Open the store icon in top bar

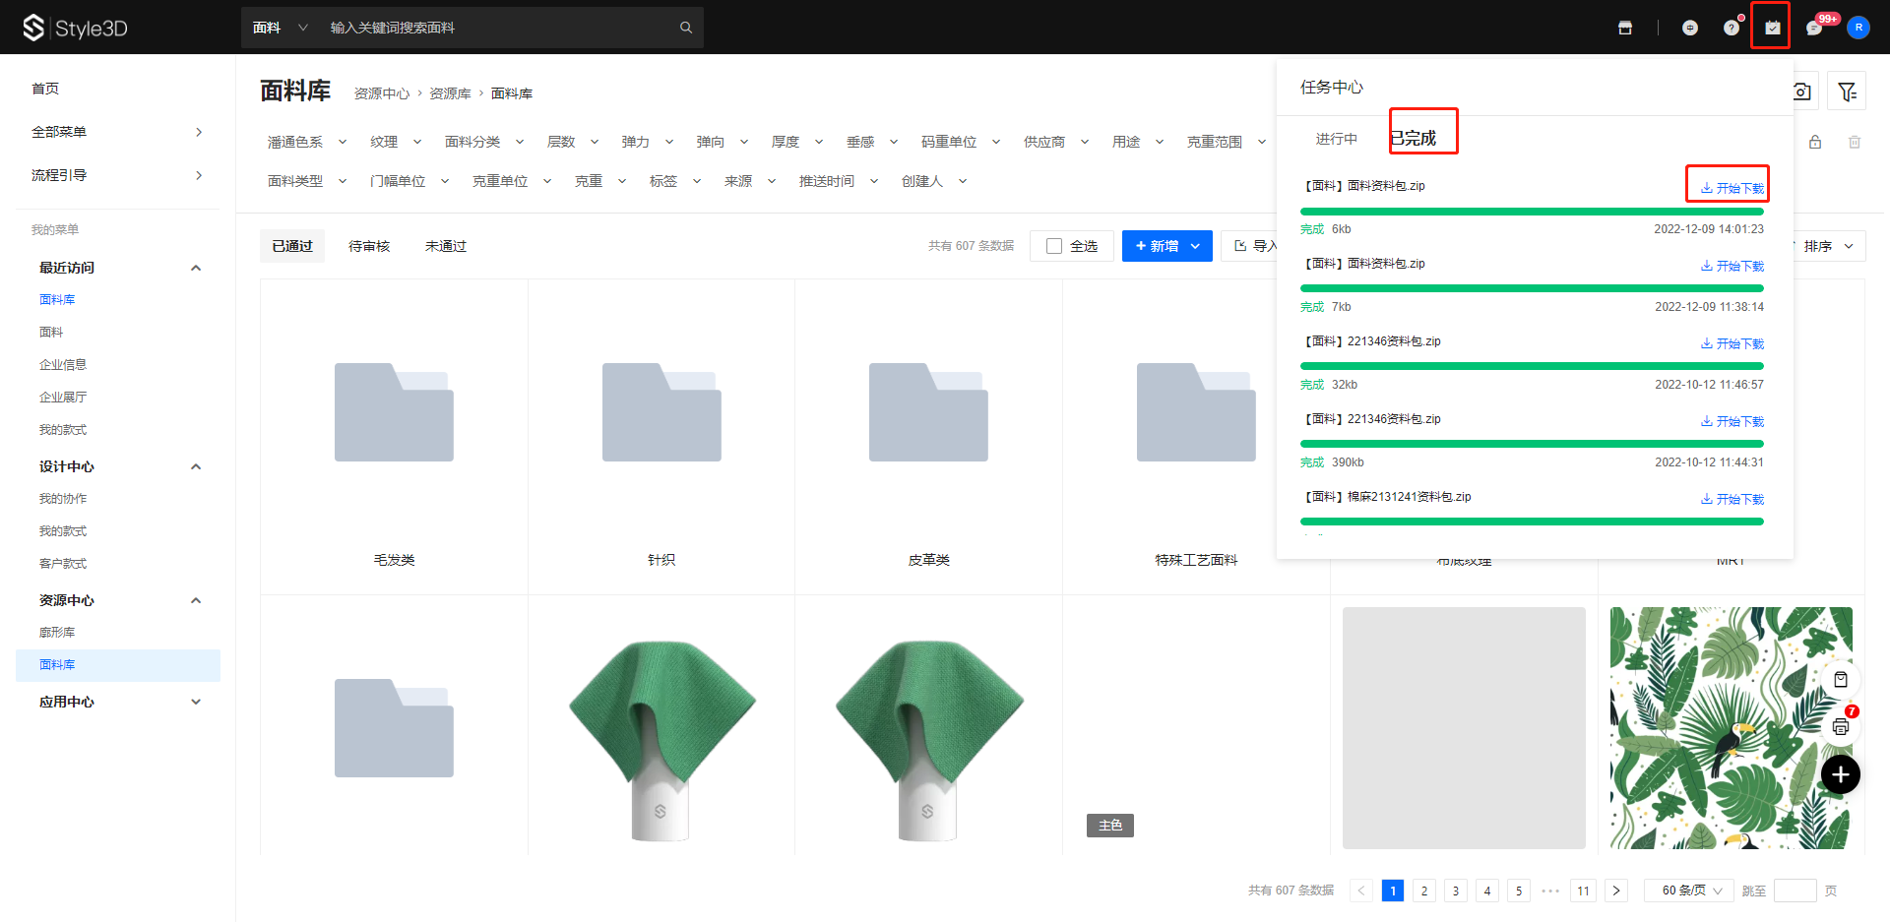(1625, 28)
